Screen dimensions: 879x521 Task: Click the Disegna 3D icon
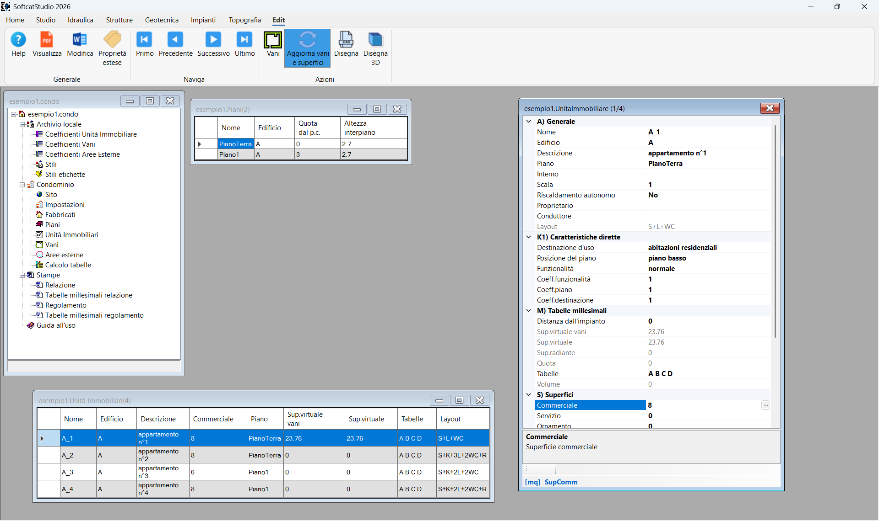(x=375, y=48)
